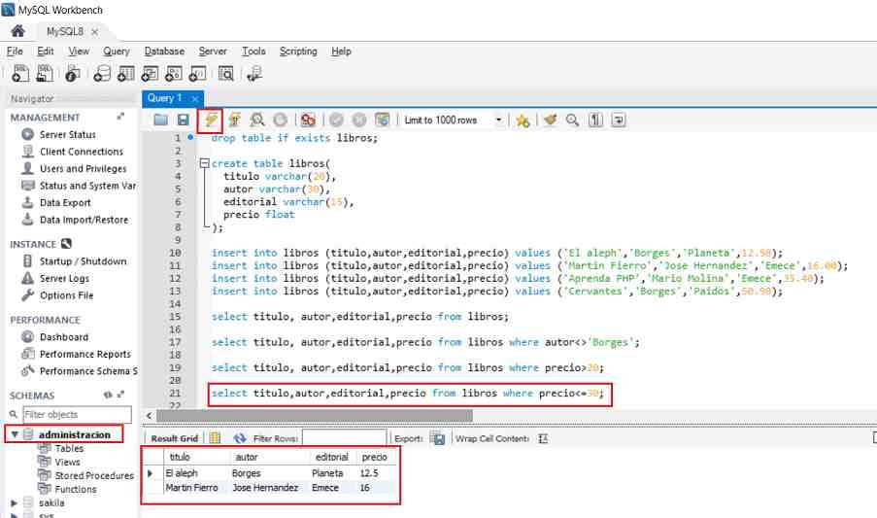Collapse the administracion schema tree
This screenshot has width=877, height=518.
[14, 434]
